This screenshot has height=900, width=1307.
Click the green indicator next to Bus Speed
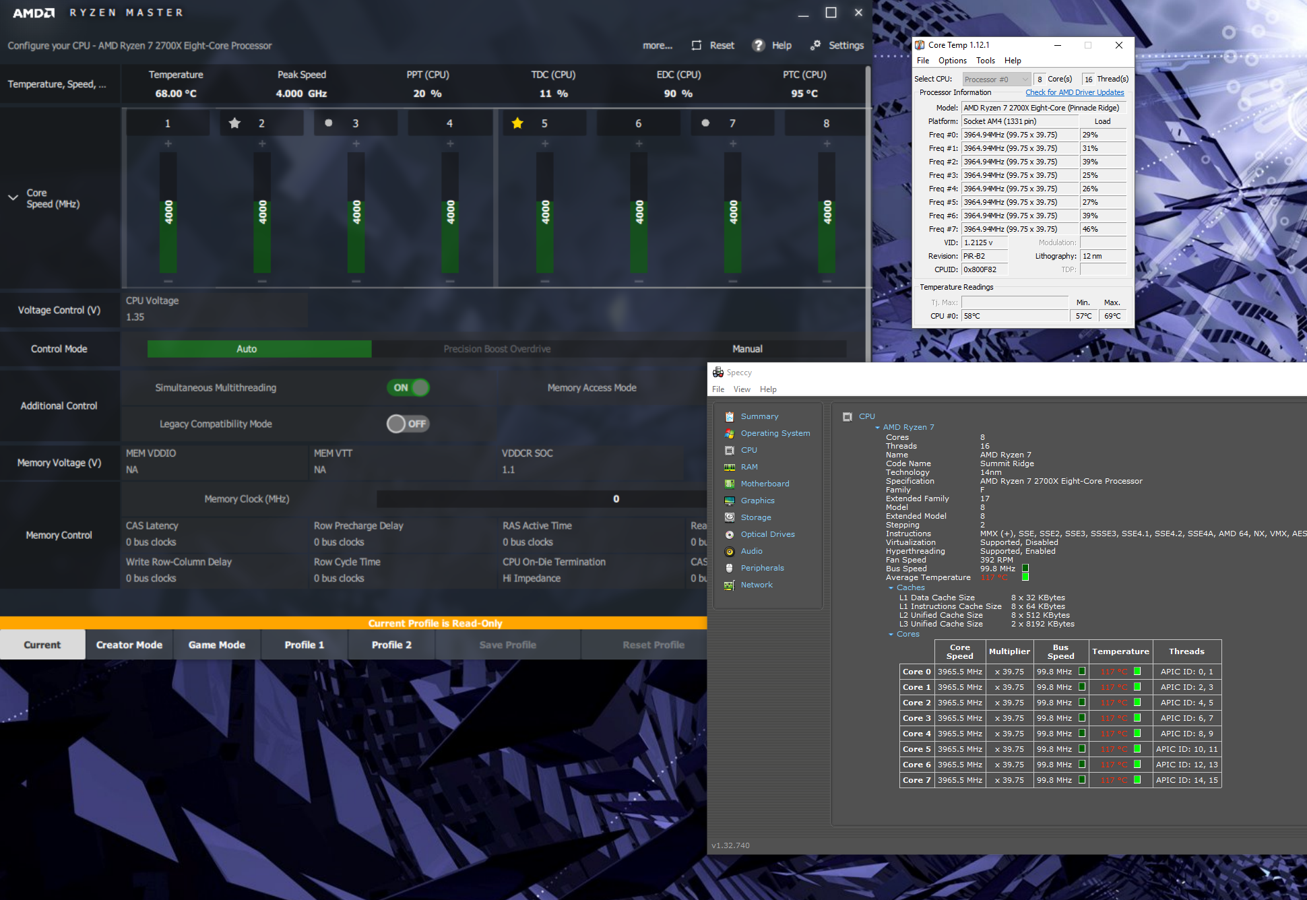coord(1025,569)
